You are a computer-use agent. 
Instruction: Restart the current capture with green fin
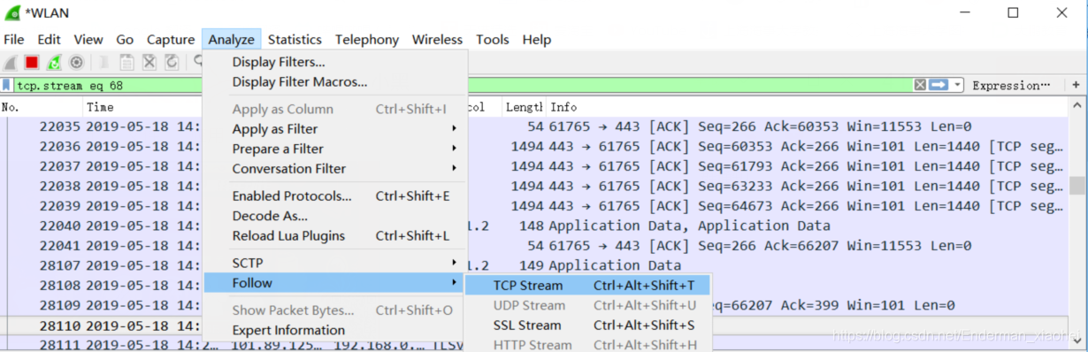tap(54, 62)
